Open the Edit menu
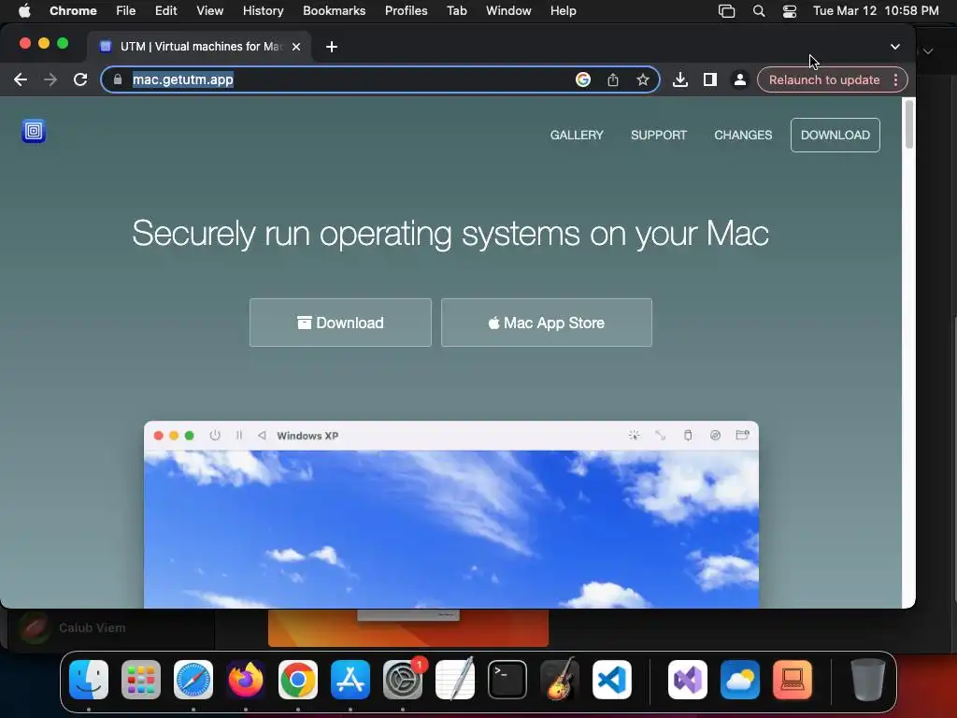 (x=166, y=11)
